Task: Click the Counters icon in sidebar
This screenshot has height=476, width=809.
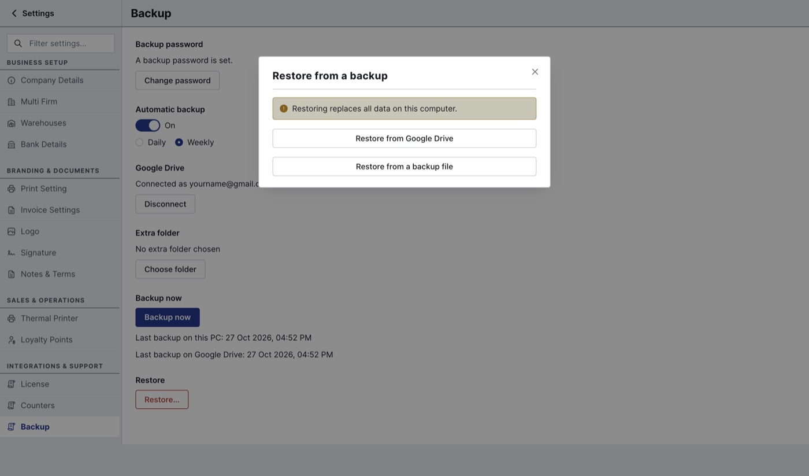Action: click(x=11, y=405)
